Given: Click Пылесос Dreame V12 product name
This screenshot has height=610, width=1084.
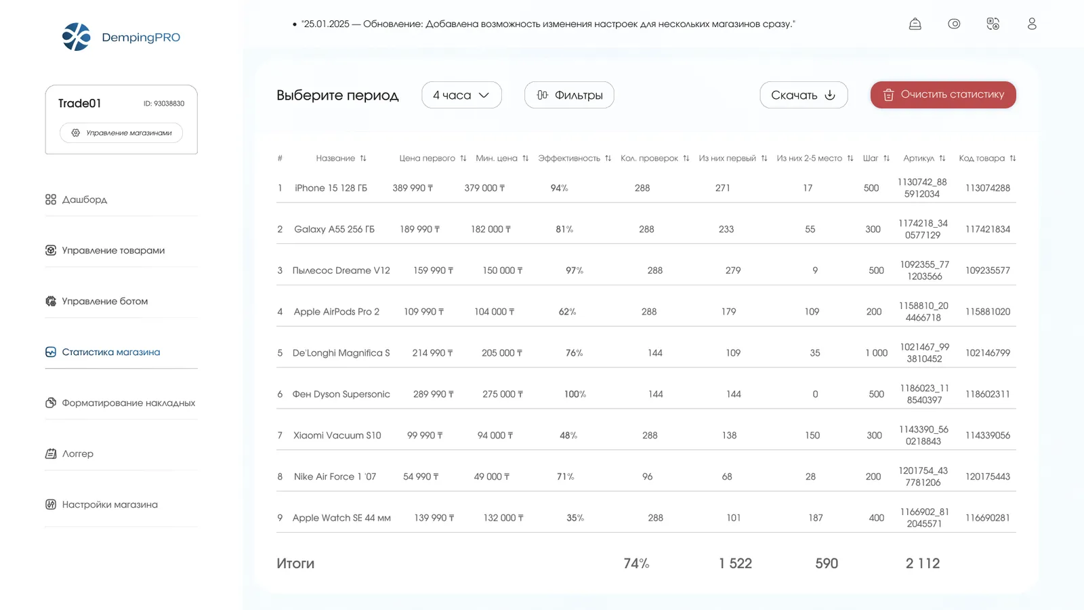Looking at the screenshot, I should (x=341, y=270).
